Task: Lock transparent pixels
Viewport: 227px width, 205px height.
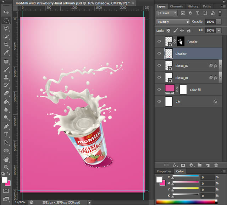Action: (x=168, y=31)
